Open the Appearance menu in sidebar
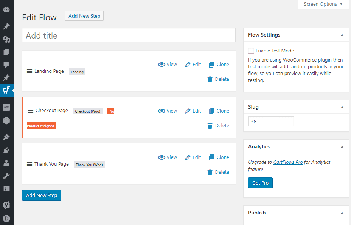 tap(6, 137)
